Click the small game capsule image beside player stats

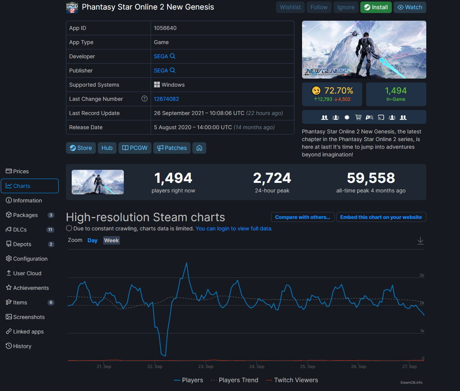click(98, 182)
